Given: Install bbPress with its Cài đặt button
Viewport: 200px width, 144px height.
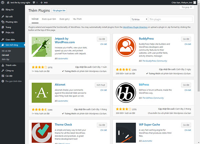Looking at the screenshot, I should [x=186, y=85].
